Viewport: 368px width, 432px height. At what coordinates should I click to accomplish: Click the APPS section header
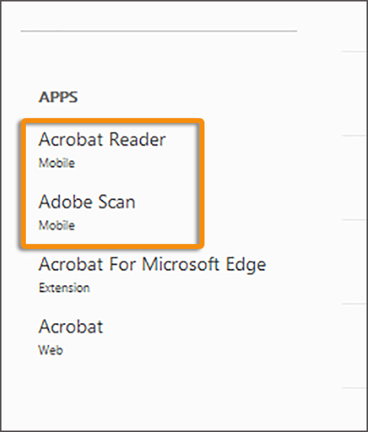point(59,97)
